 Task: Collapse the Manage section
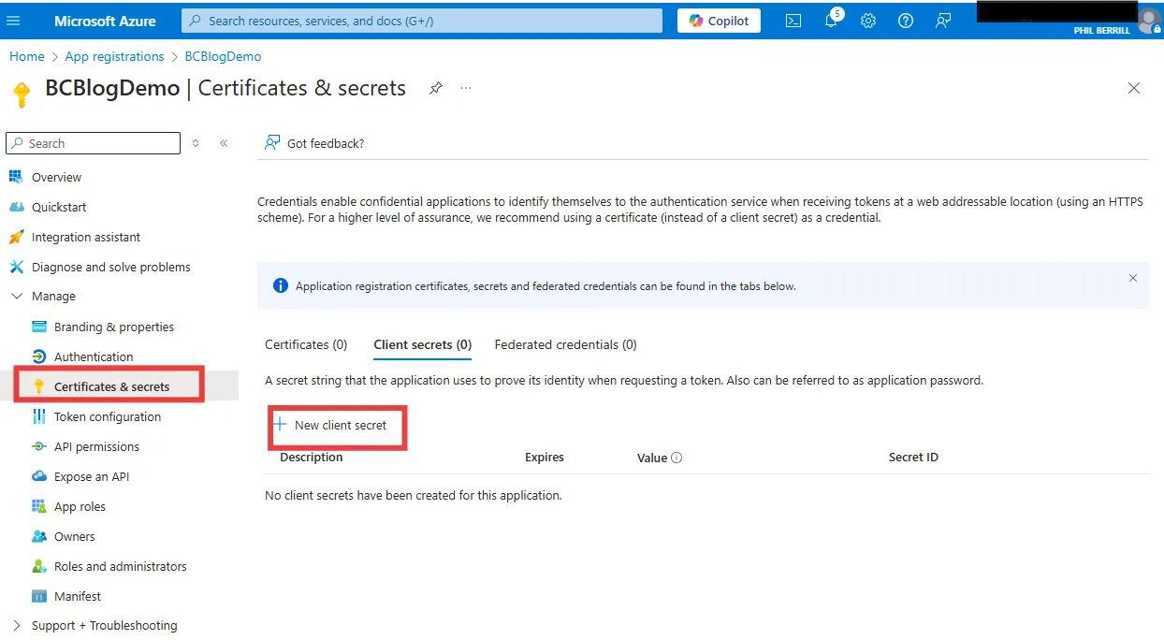point(16,297)
